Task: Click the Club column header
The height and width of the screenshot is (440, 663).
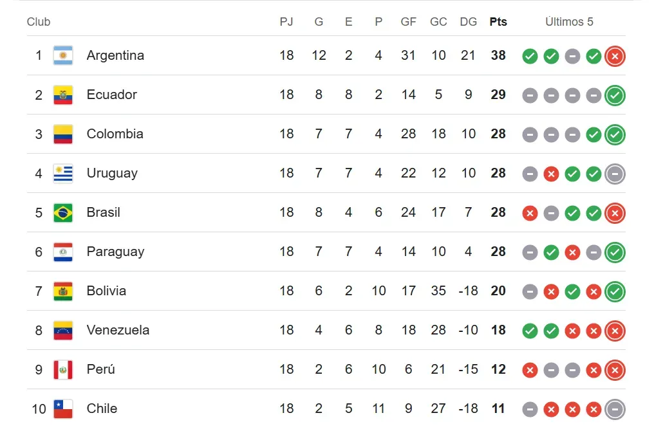Action: click(39, 22)
